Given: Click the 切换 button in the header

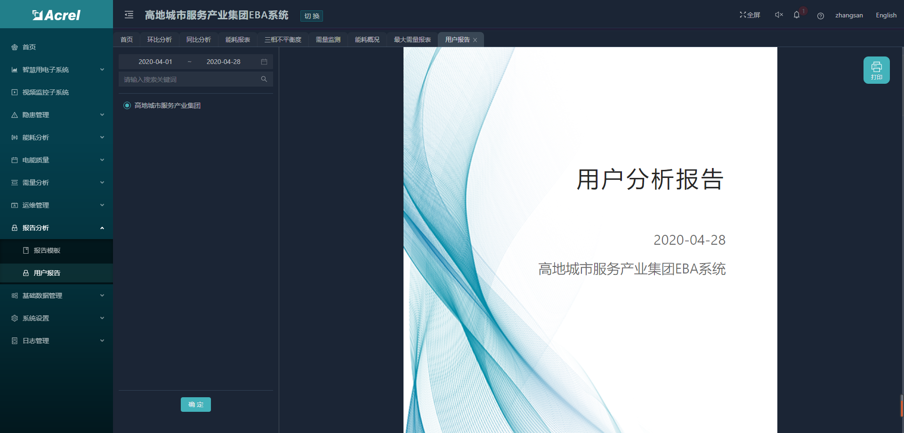Looking at the screenshot, I should pos(311,16).
